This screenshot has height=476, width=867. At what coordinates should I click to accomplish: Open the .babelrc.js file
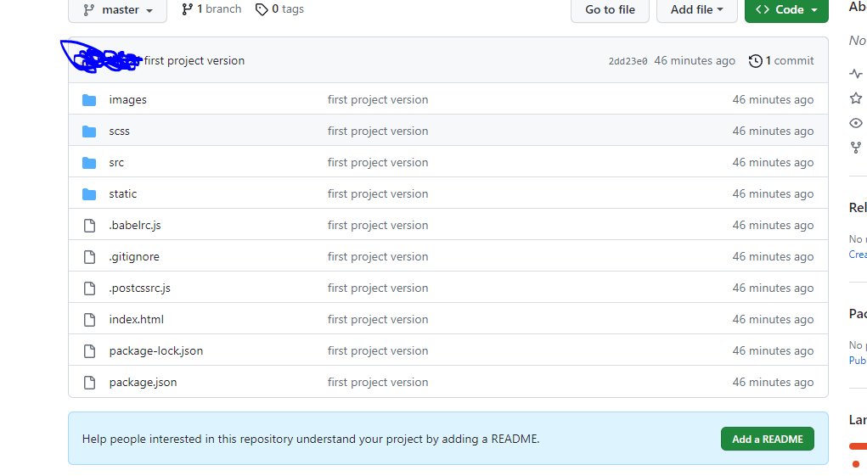click(135, 226)
